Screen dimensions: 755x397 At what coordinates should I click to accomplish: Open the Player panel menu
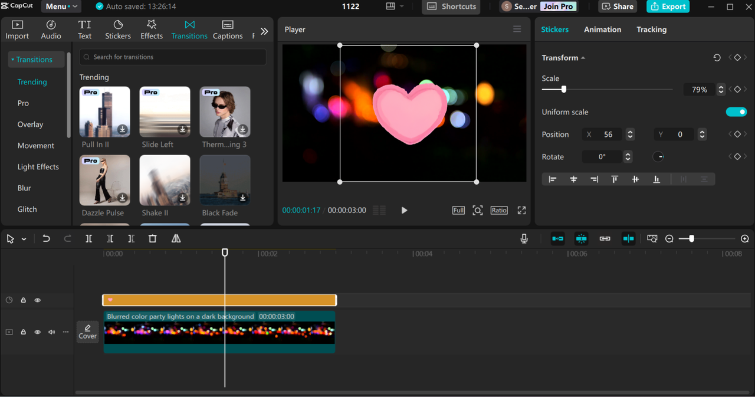tap(517, 29)
